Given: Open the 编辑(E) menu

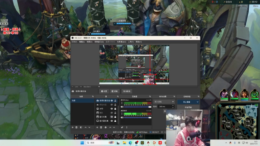Looking at the screenshot, I should 82,42.
